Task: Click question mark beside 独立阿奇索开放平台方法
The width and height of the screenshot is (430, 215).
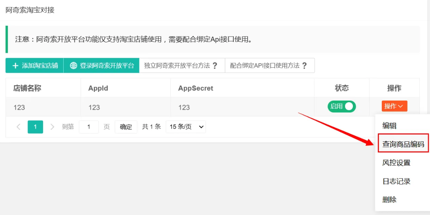Action: pyautogui.click(x=215, y=66)
